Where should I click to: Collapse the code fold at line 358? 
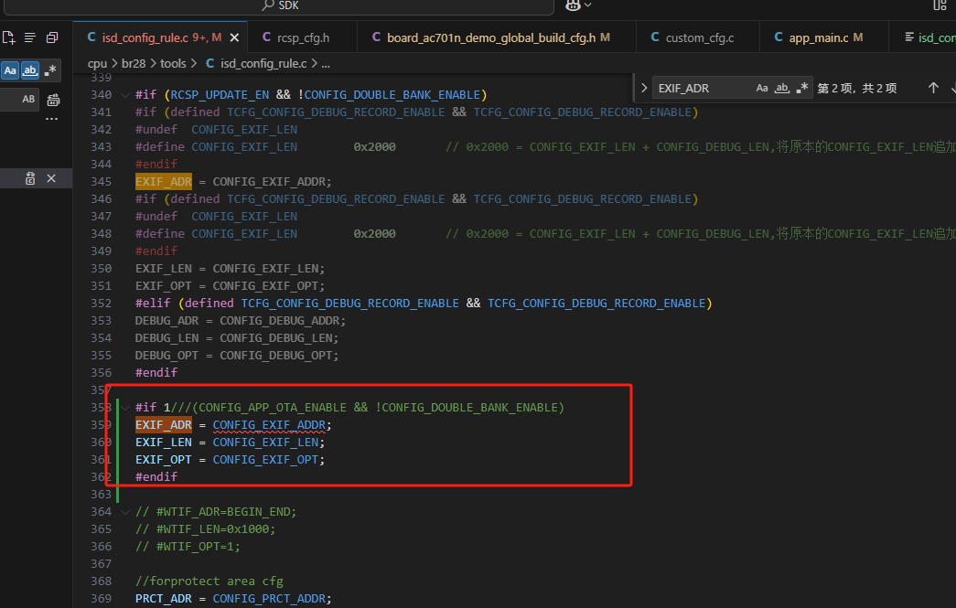pos(125,408)
